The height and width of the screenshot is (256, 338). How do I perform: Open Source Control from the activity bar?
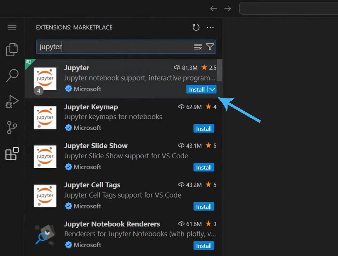(12, 128)
